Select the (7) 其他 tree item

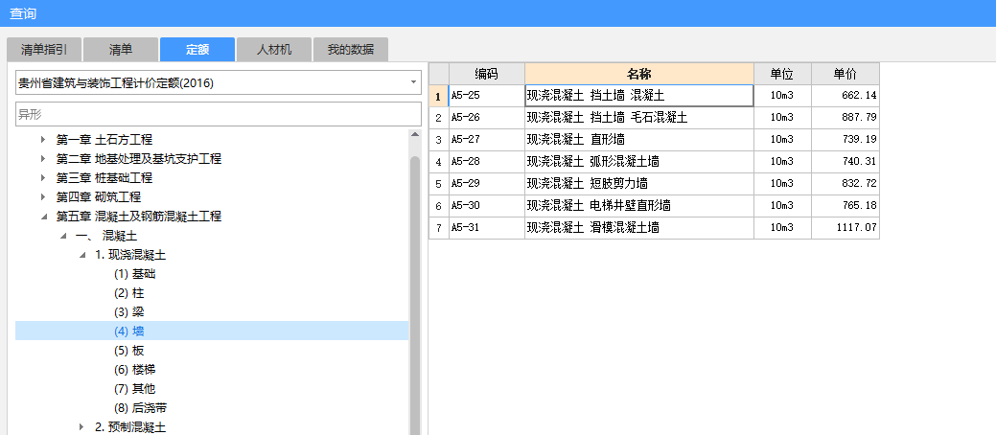pyautogui.click(x=134, y=389)
